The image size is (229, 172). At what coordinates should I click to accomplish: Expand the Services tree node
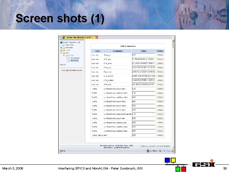[x=61, y=48]
